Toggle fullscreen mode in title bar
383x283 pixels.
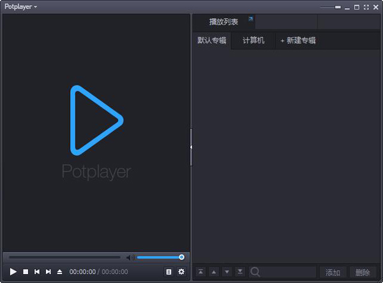pos(366,7)
